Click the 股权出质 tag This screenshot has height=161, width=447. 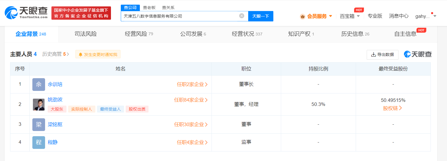tap(137, 109)
